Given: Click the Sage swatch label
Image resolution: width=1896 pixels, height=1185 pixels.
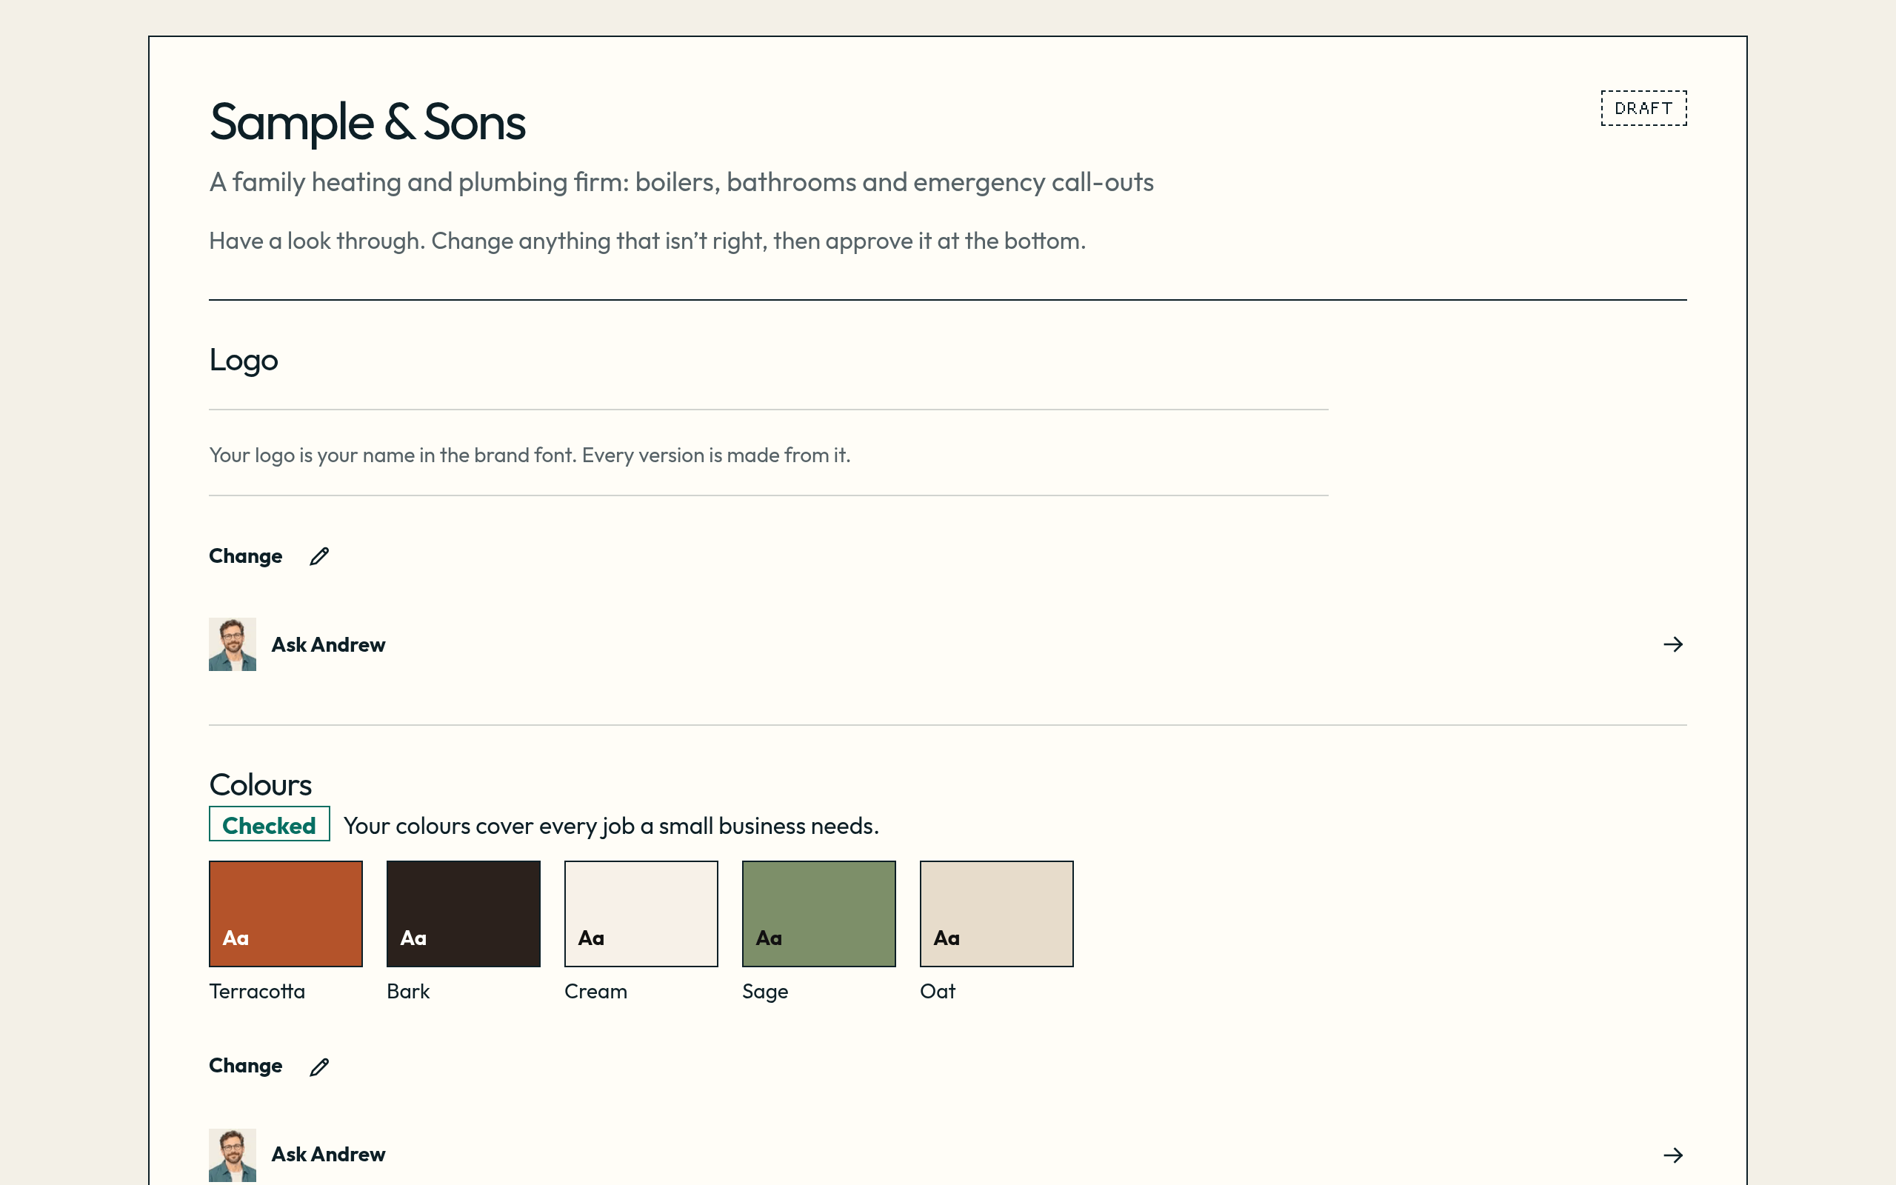Looking at the screenshot, I should 764,992.
